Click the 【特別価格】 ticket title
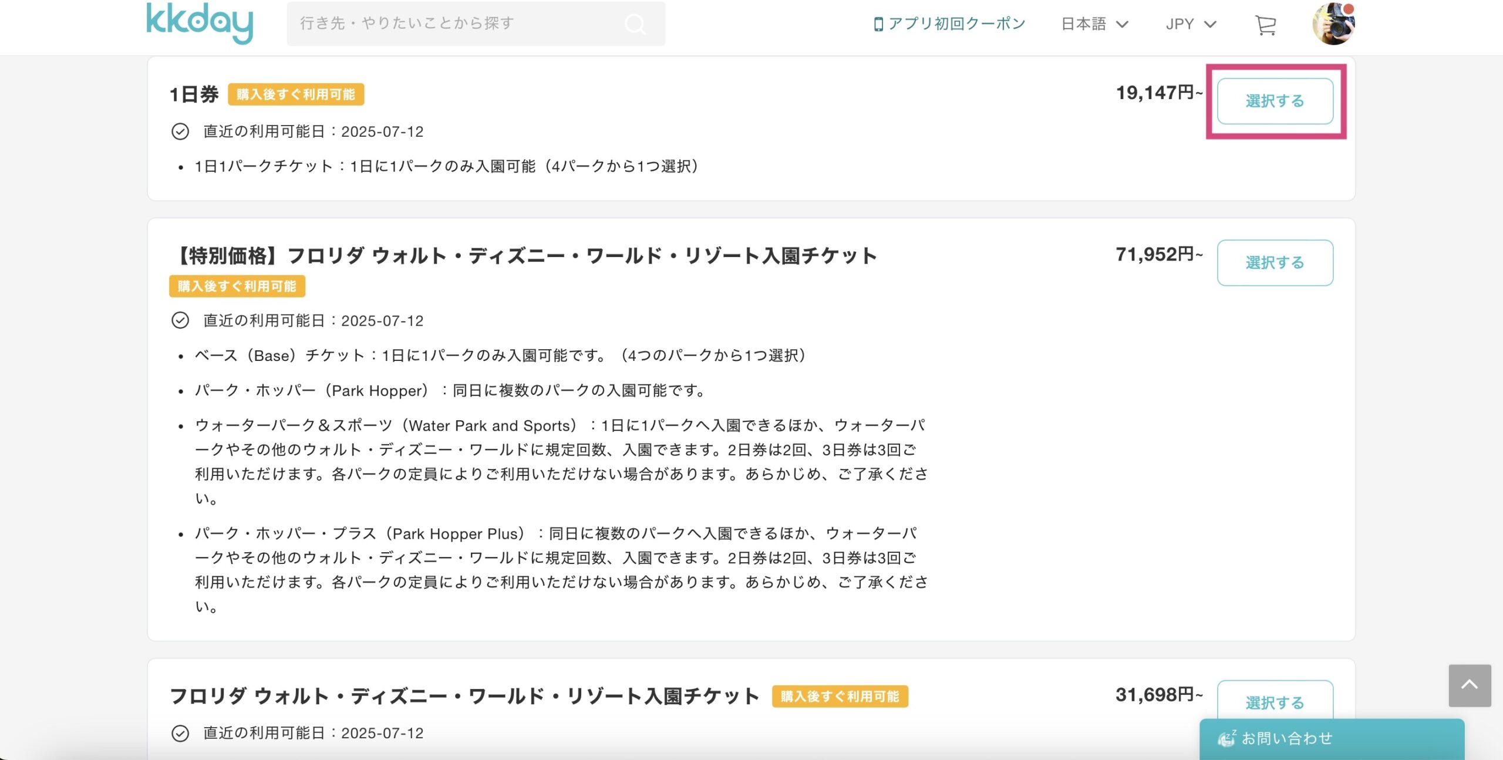 coord(524,255)
